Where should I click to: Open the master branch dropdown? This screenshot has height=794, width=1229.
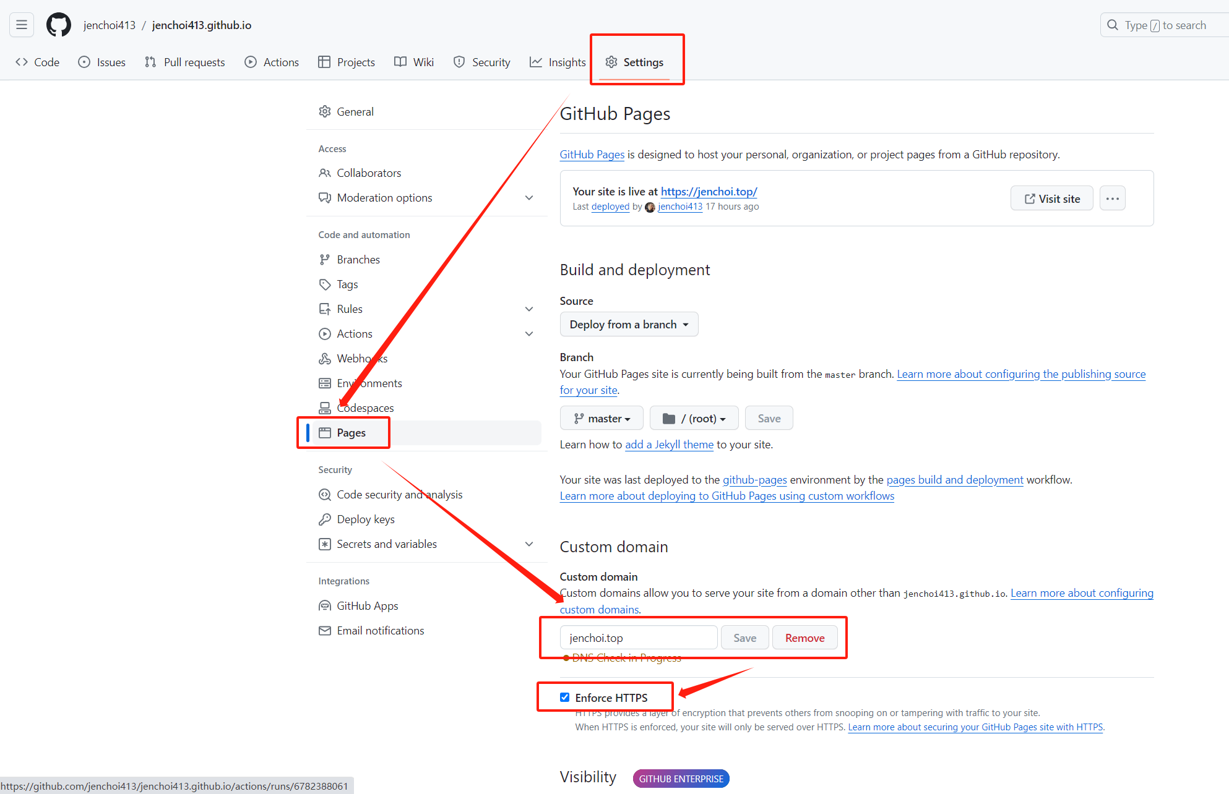tap(602, 419)
